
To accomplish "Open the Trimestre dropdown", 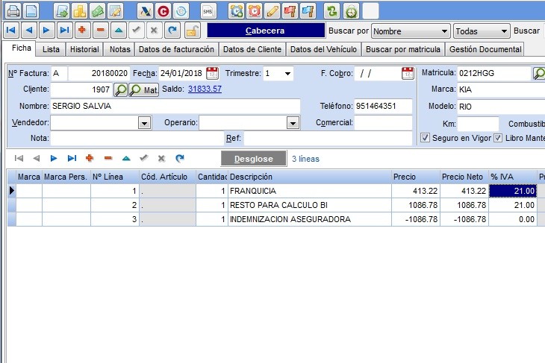I will point(287,74).
